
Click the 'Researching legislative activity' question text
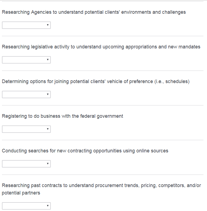point(101,47)
